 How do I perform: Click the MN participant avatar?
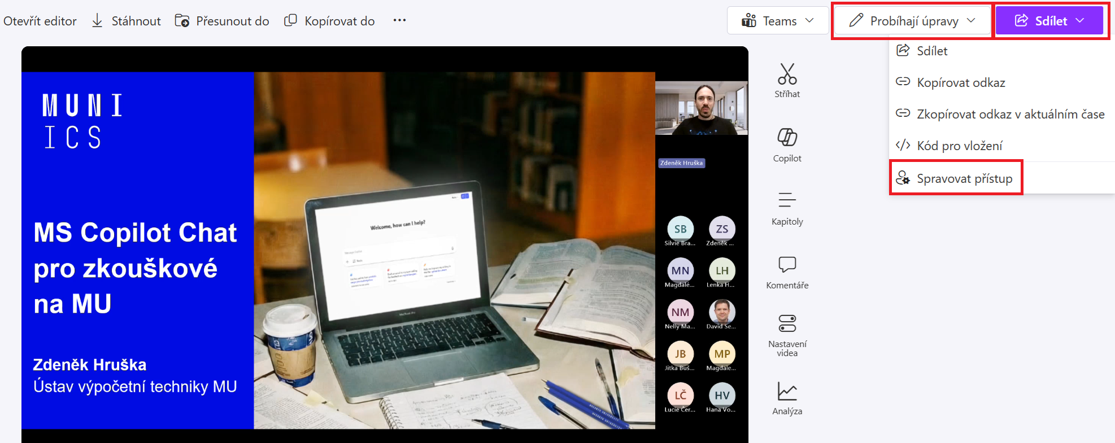point(680,270)
